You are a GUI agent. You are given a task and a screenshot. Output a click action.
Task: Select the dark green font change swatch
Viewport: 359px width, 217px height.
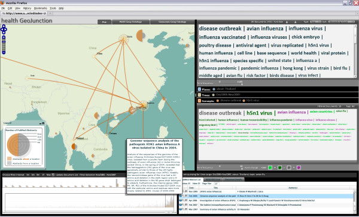point(279,168)
